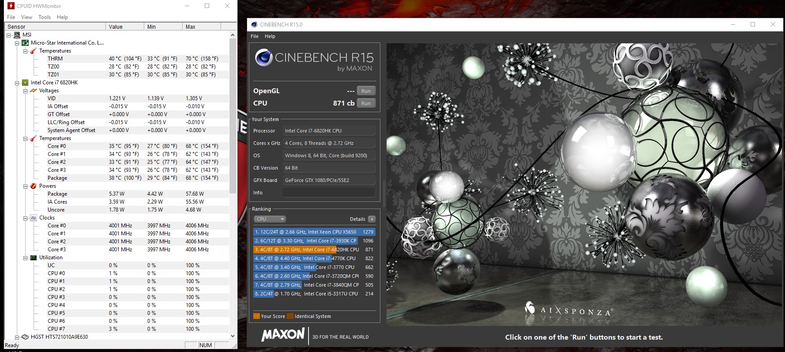This screenshot has height=352, width=785.
Task: Click the orange Your Score legend swatch
Action: click(256, 316)
